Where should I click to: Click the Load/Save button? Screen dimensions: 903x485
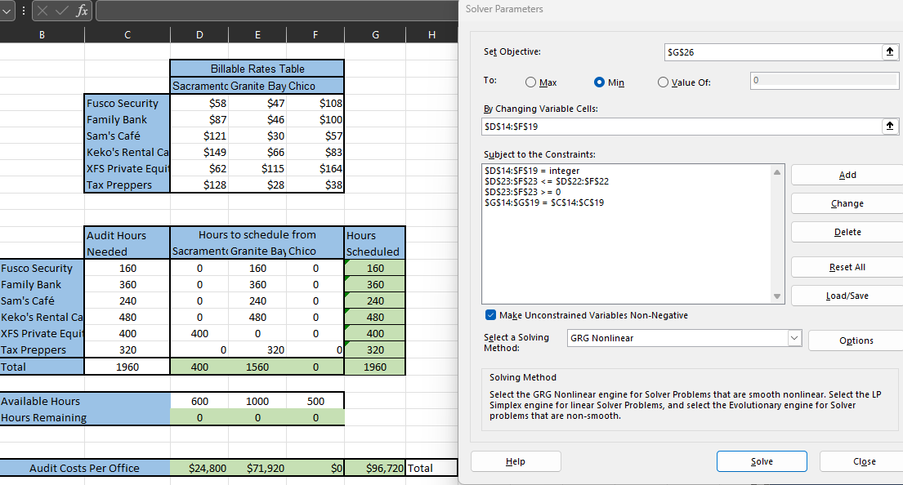[x=847, y=296]
